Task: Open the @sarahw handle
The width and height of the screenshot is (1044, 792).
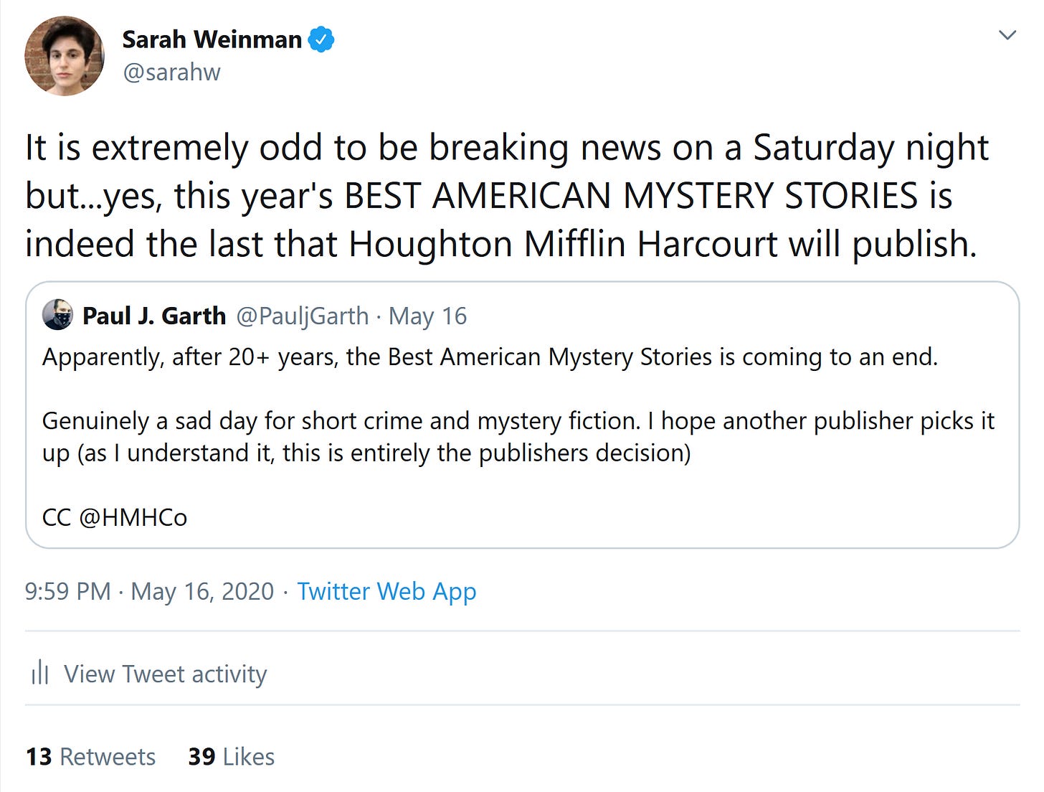Action: [171, 72]
